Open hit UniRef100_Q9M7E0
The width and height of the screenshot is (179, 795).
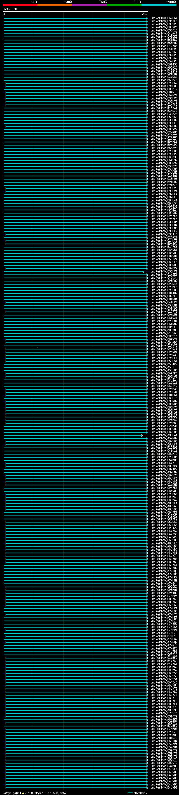[x=164, y=21]
